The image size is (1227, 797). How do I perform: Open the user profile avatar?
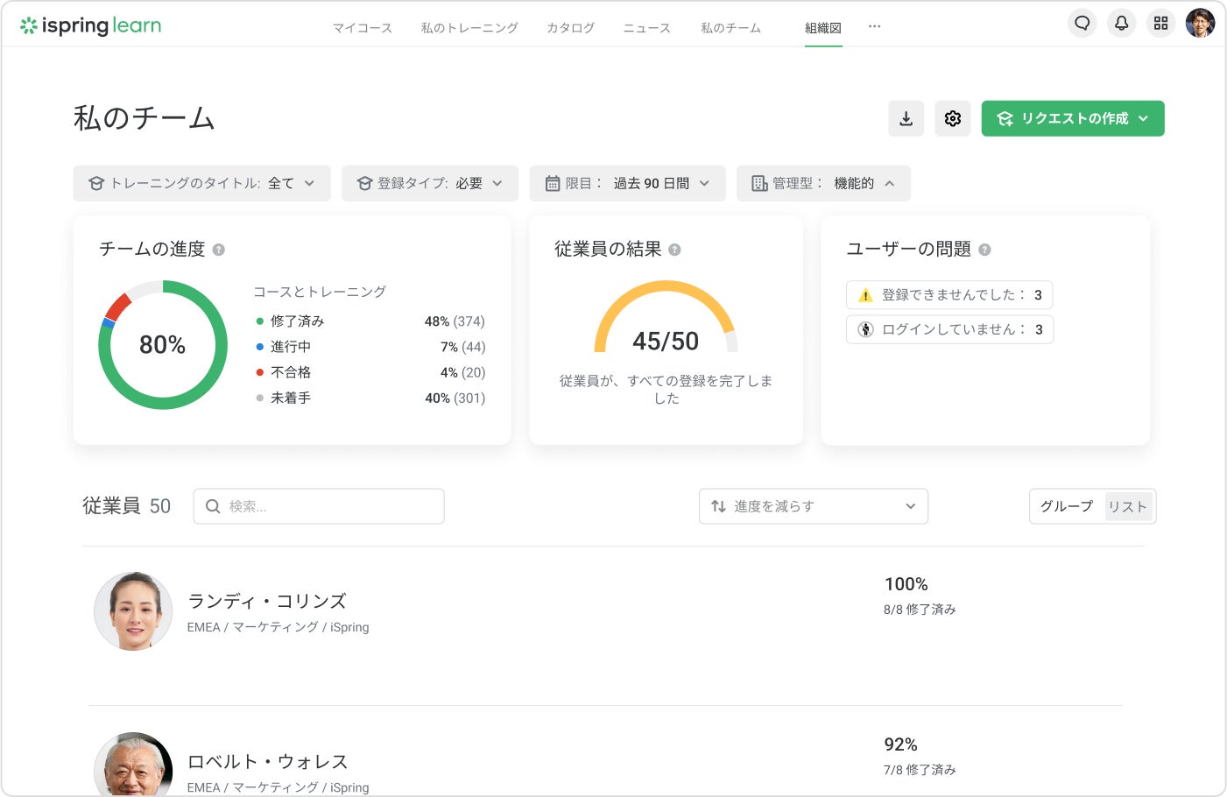[x=1200, y=23]
